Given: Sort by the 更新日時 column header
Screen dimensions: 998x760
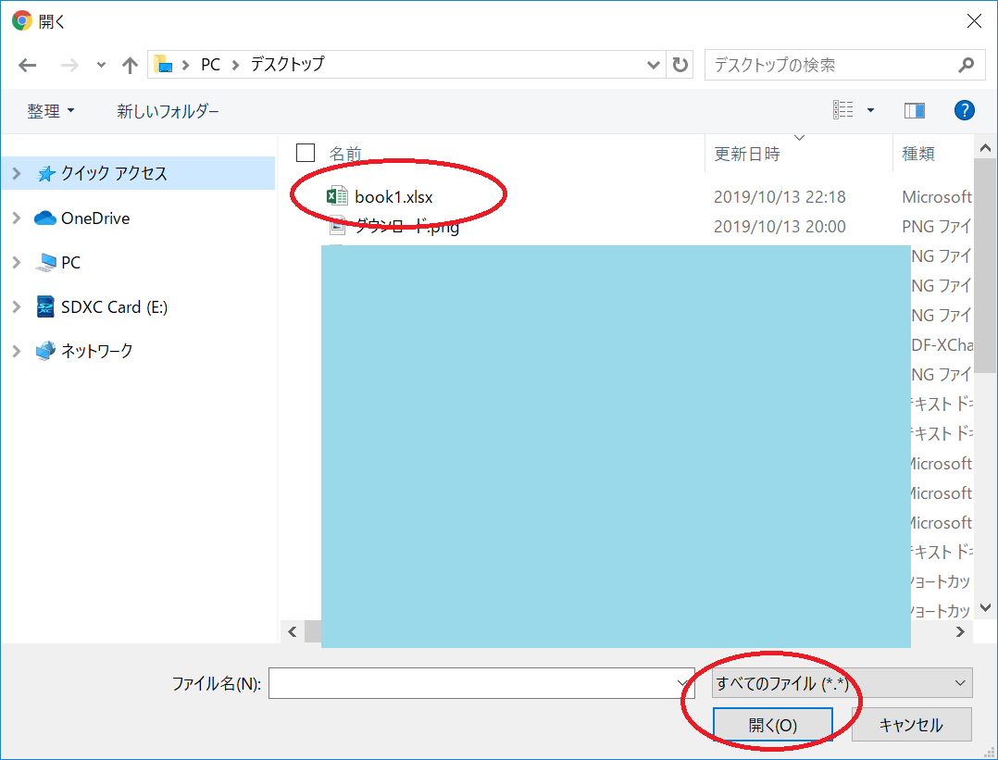Looking at the screenshot, I should click(747, 154).
